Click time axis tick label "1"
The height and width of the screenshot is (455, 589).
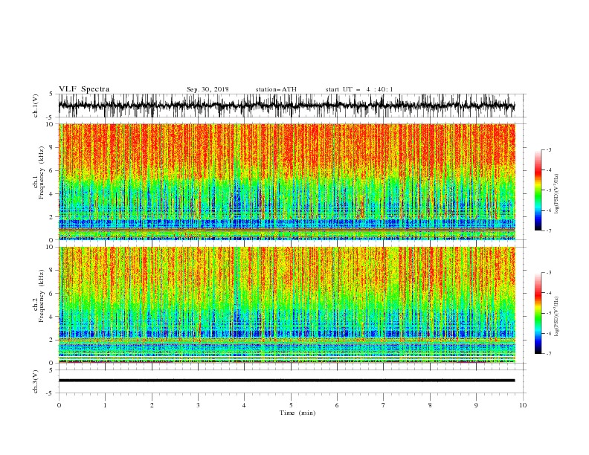coord(105,405)
